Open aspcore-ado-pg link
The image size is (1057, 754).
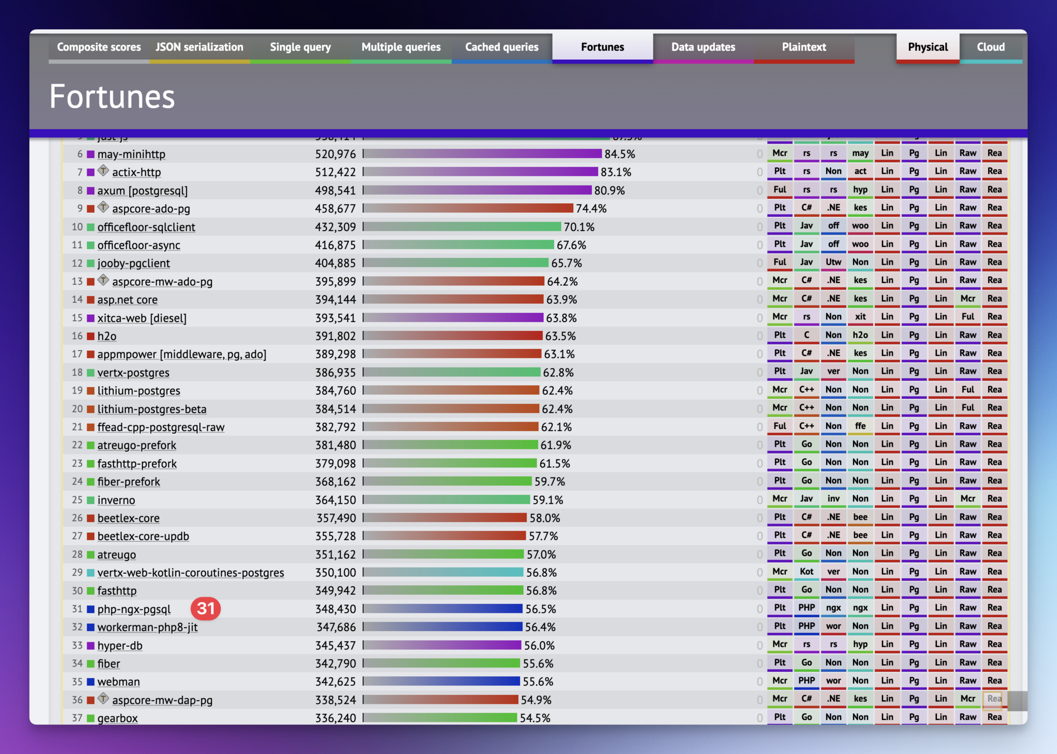[x=151, y=208]
